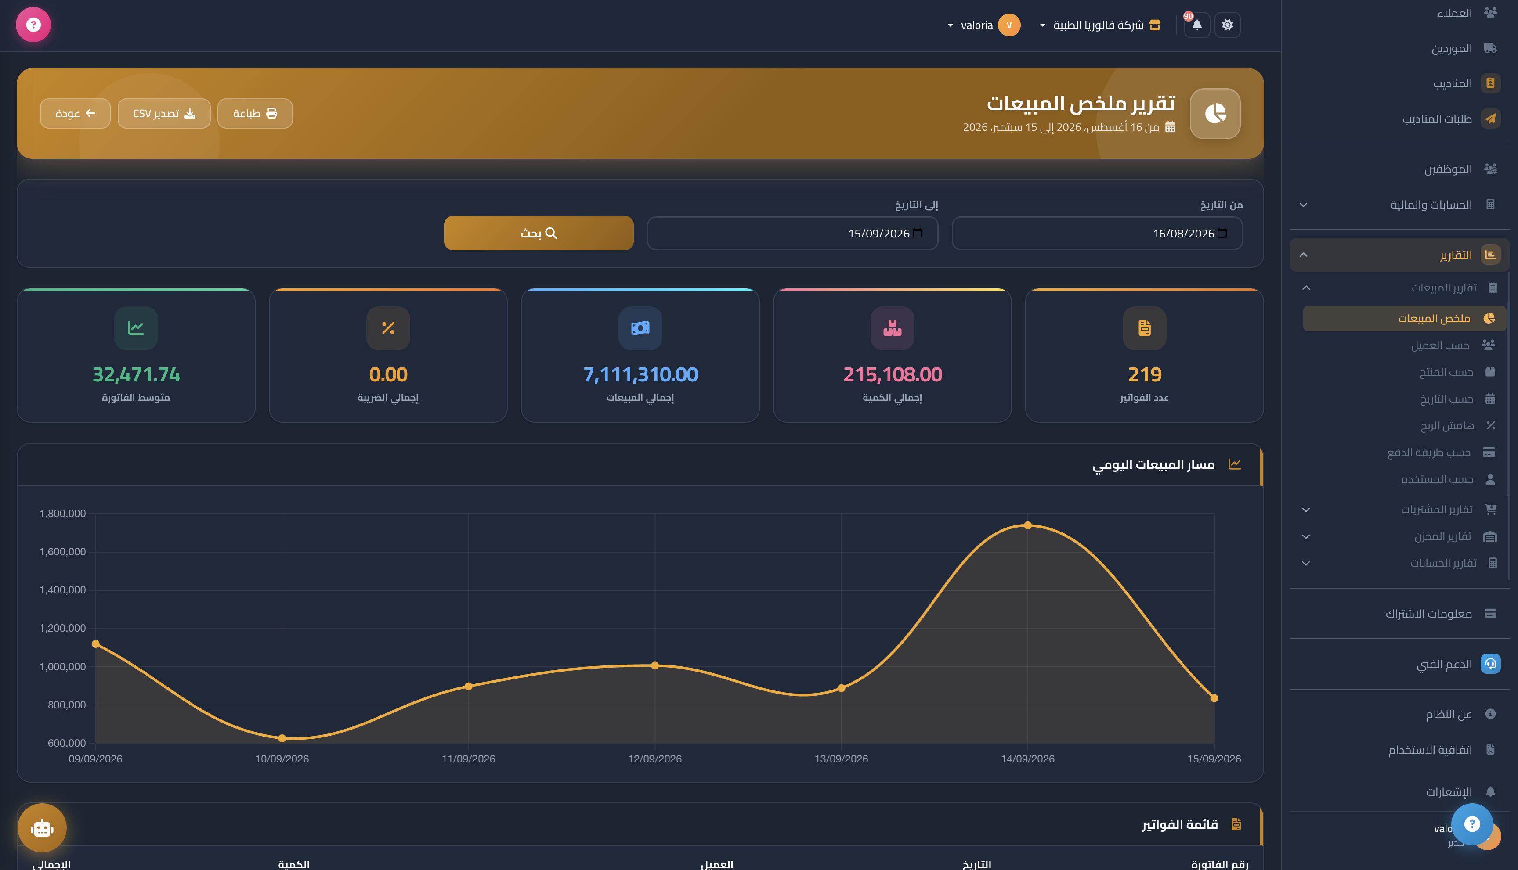
Task: Open معلومات الاشتراك subscription info
Action: 1399,614
